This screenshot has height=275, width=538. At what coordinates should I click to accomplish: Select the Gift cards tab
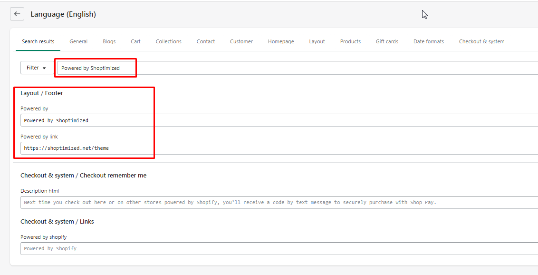tap(387, 41)
